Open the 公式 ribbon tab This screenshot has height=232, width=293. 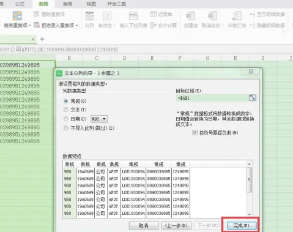pos(20,4)
